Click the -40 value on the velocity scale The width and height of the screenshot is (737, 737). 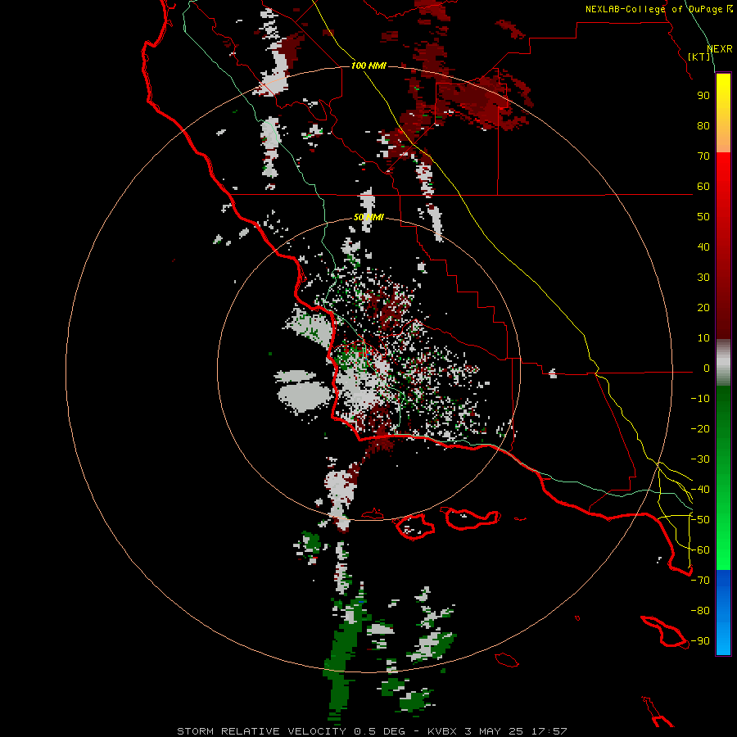coord(700,490)
